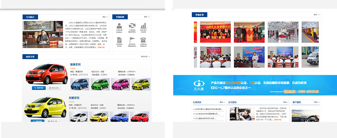Click the office portrait photo in 公司简介

click(x=43, y=34)
